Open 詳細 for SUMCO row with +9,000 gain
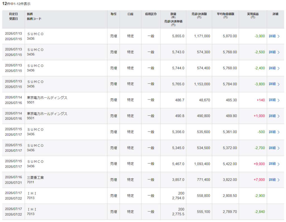This screenshot has width=286, height=222. tap(274, 164)
